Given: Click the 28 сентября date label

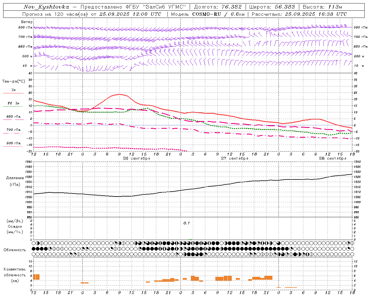Looking at the screenshot, I should coord(332,158).
